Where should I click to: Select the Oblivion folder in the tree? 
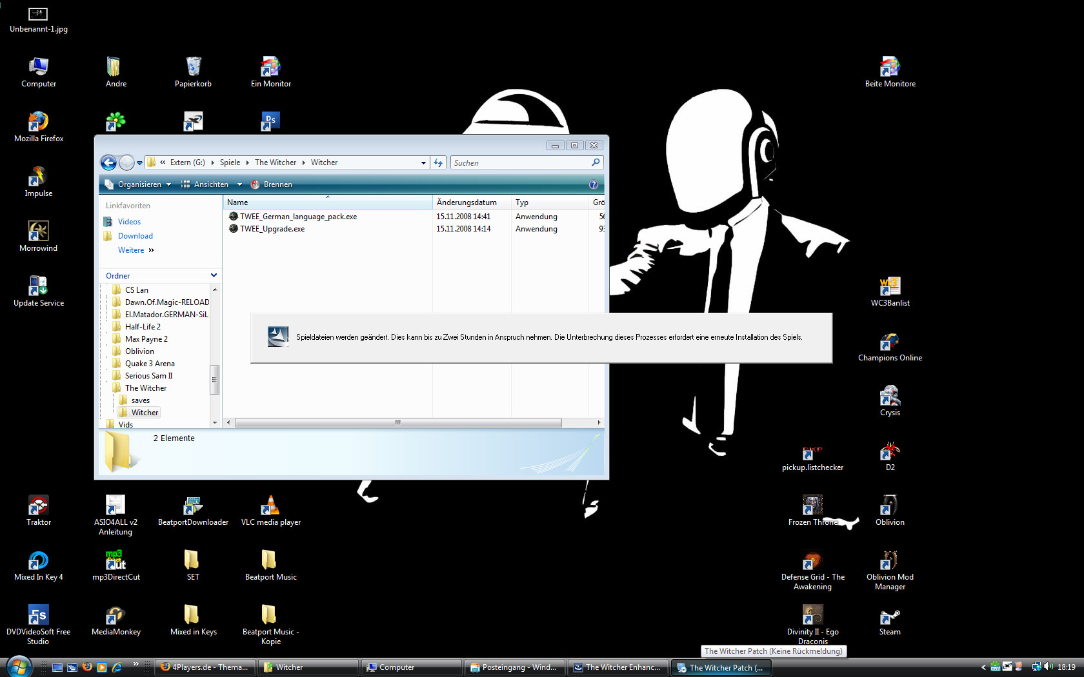click(x=139, y=351)
